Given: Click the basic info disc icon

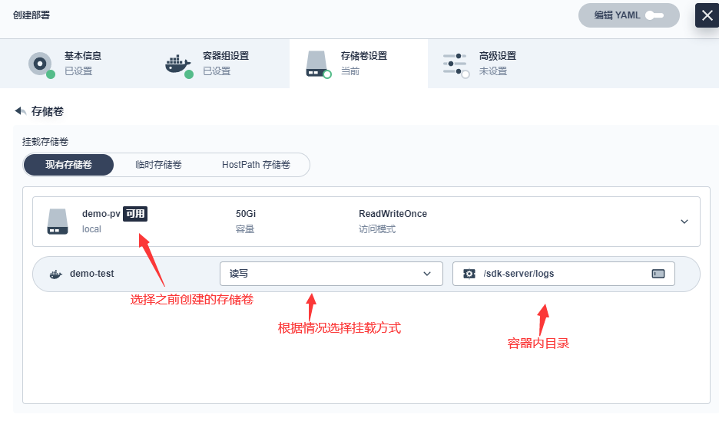Looking at the screenshot, I should (41, 64).
